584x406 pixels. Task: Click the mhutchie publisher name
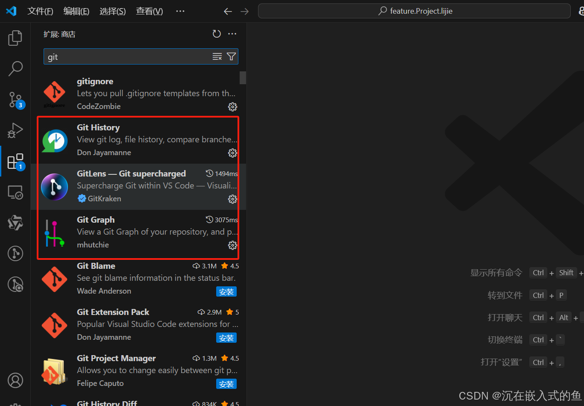[x=93, y=245]
